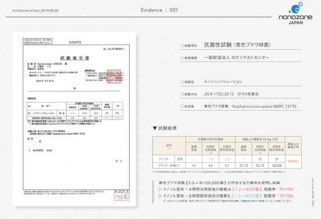Screen dimensions: 321x219
Task: Click the Evidence 001 page header
Action: [159, 10]
